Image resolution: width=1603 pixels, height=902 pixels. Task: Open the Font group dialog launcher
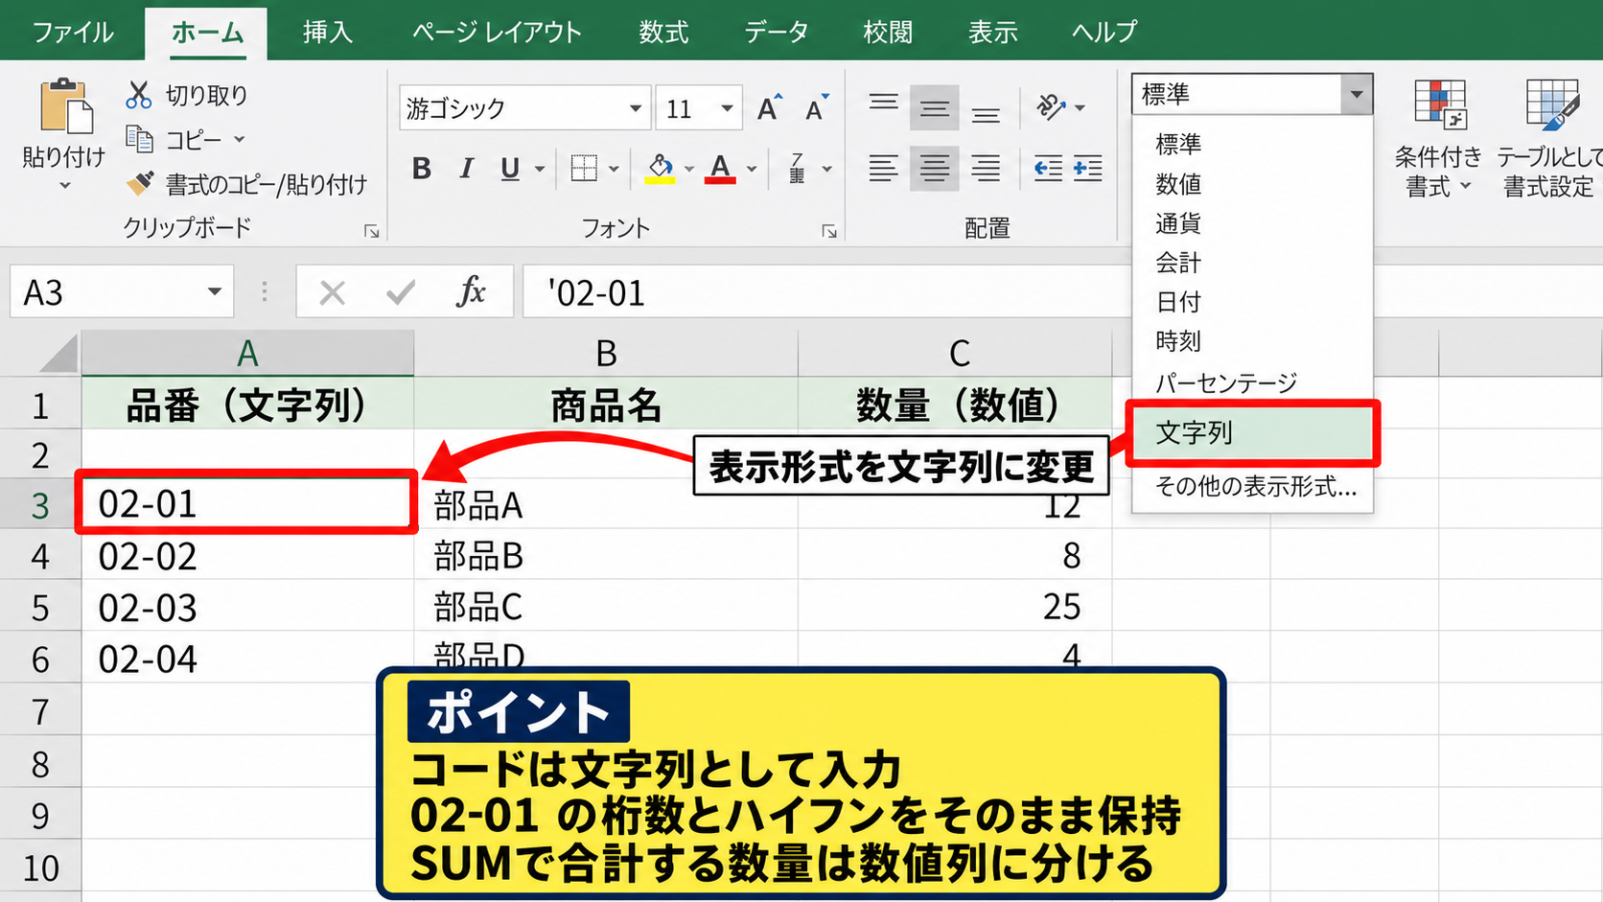tap(829, 231)
